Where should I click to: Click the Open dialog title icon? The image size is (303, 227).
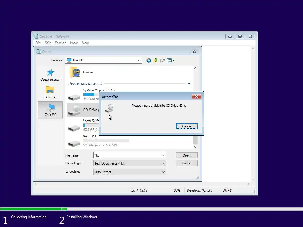[x=39, y=51]
